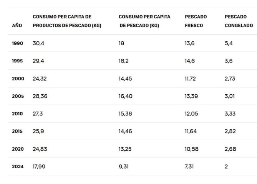Screen dimensions: 257x184
Task: Click the 2010 row label
Action: tap(17, 114)
